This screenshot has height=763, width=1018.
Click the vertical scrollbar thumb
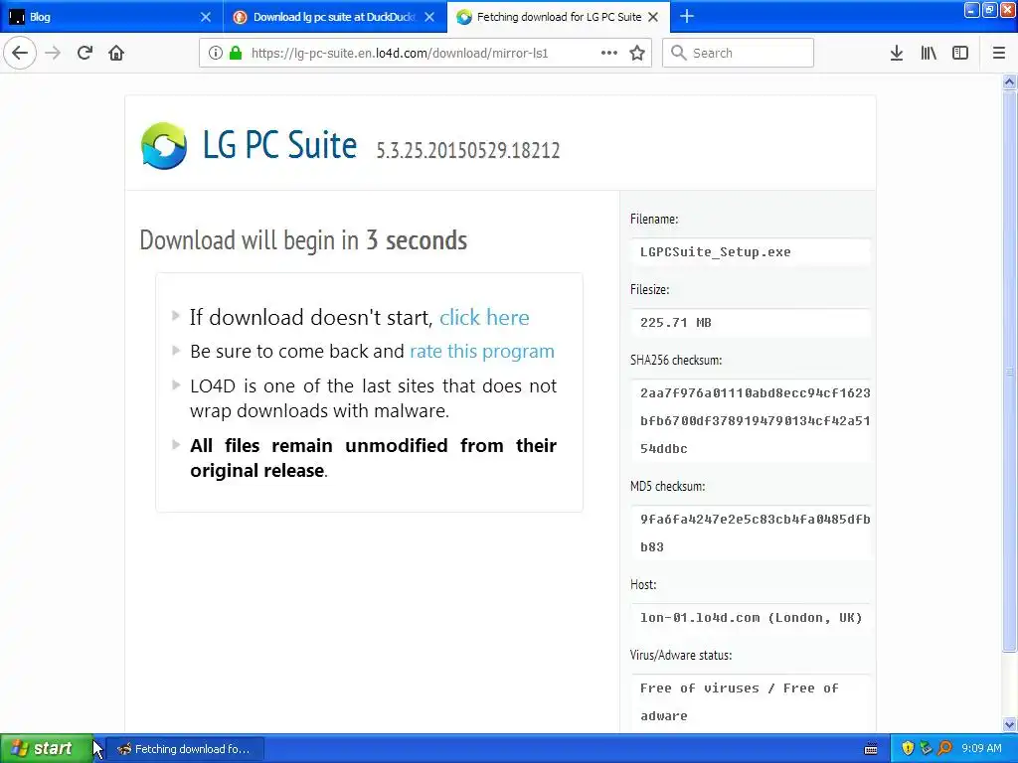coord(1010,372)
